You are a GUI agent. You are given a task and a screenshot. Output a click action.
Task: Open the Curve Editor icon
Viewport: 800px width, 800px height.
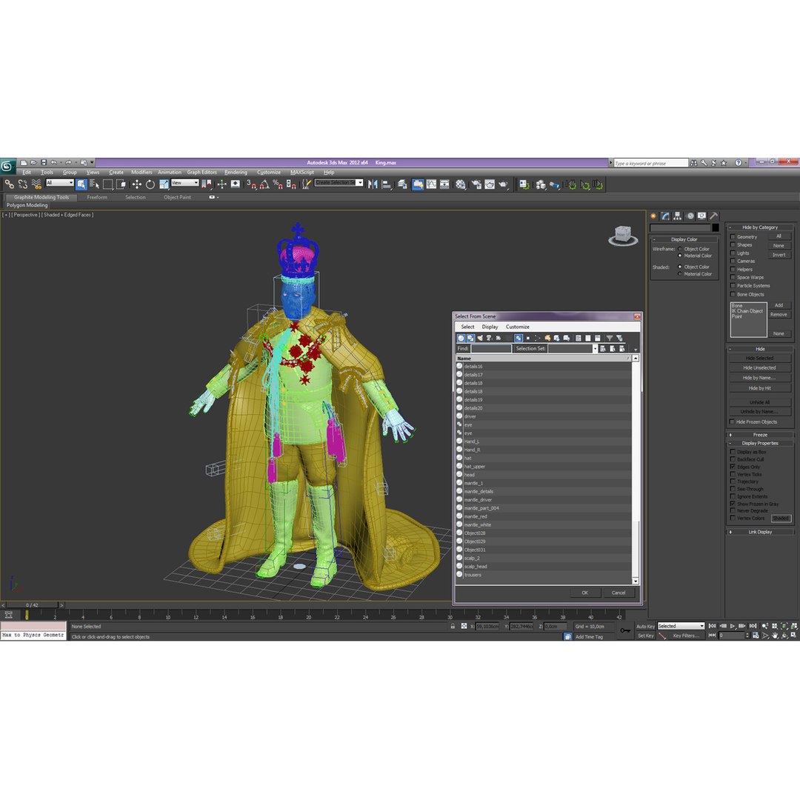pos(432,184)
